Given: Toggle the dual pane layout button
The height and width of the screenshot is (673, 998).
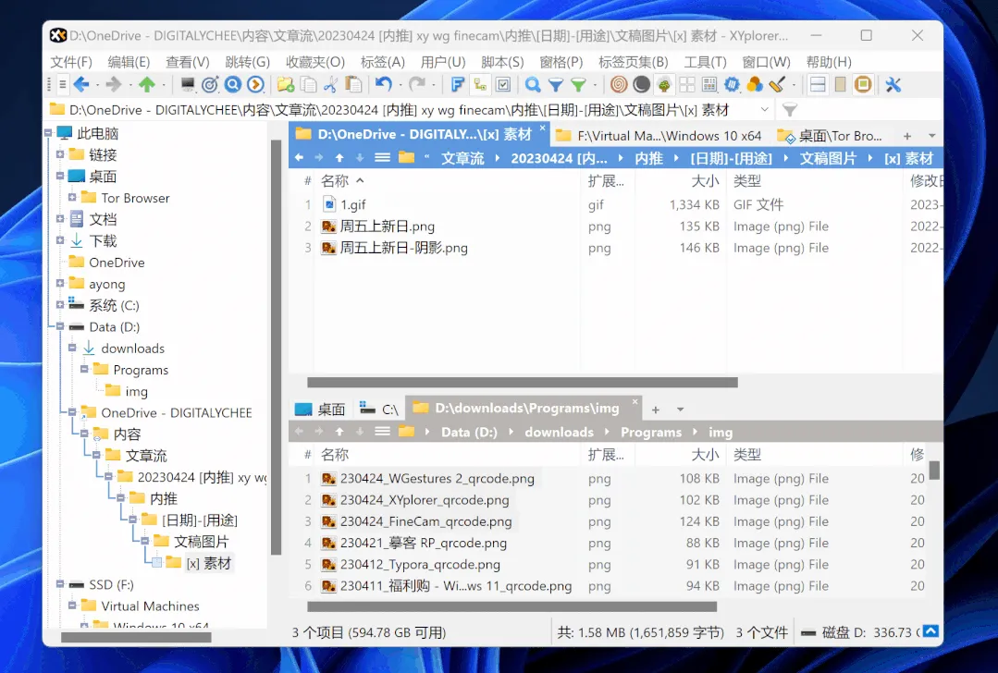Looking at the screenshot, I should (818, 85).
